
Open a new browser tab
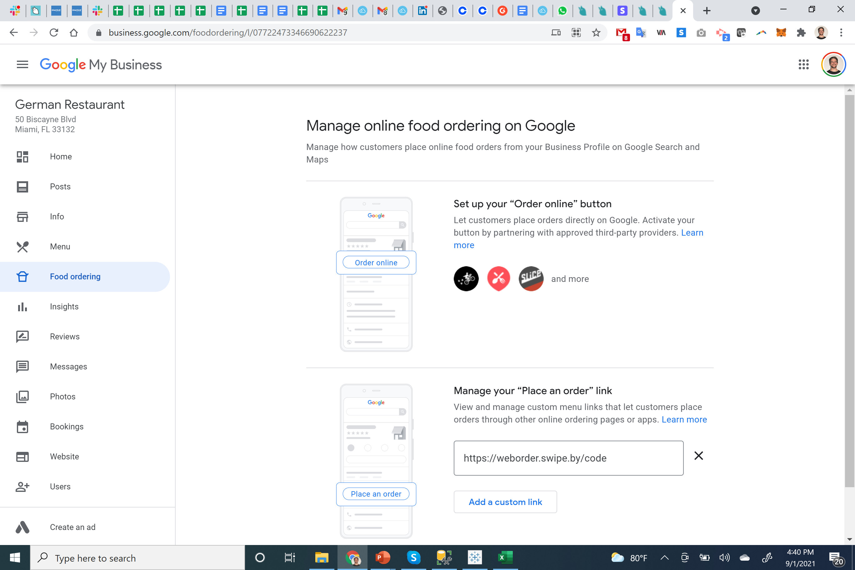point(706,11)
